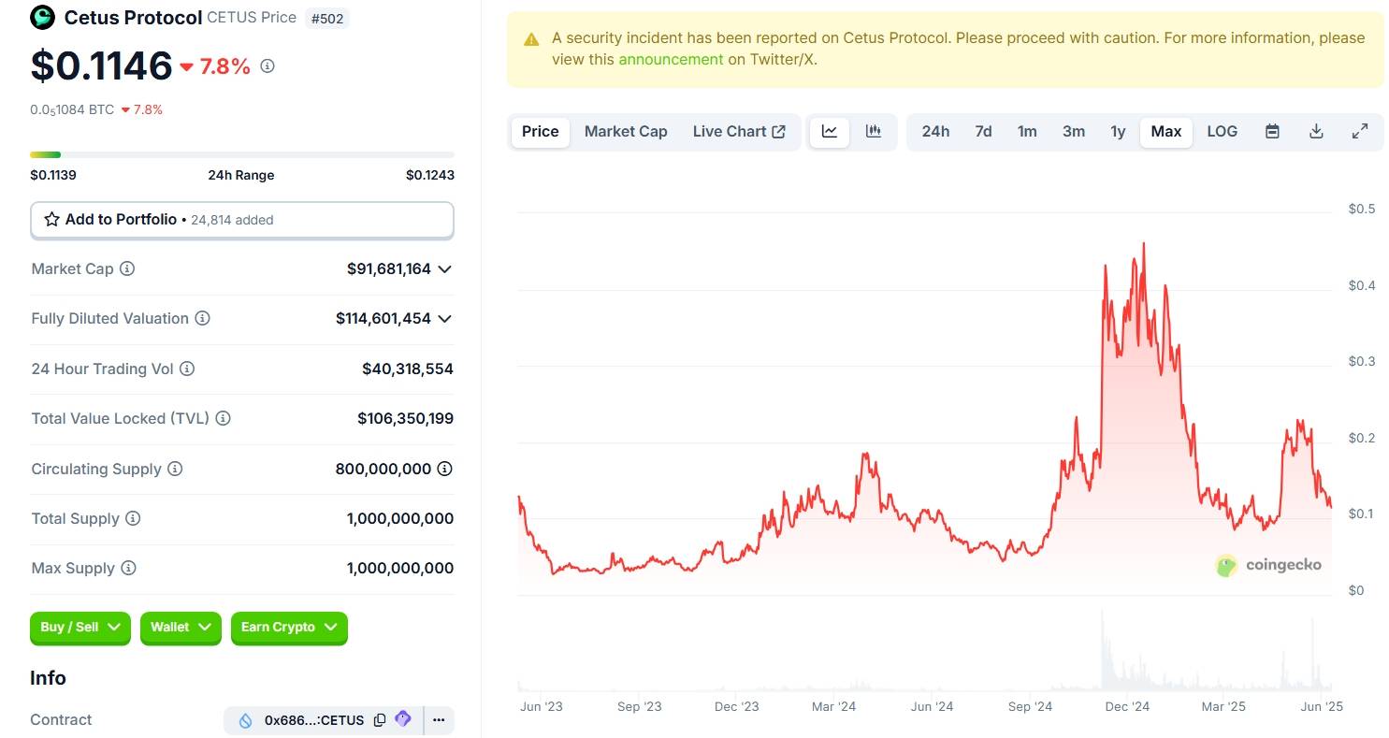Open the contract more options menu
Screen dimensions: 1389x738
[439, 720]
